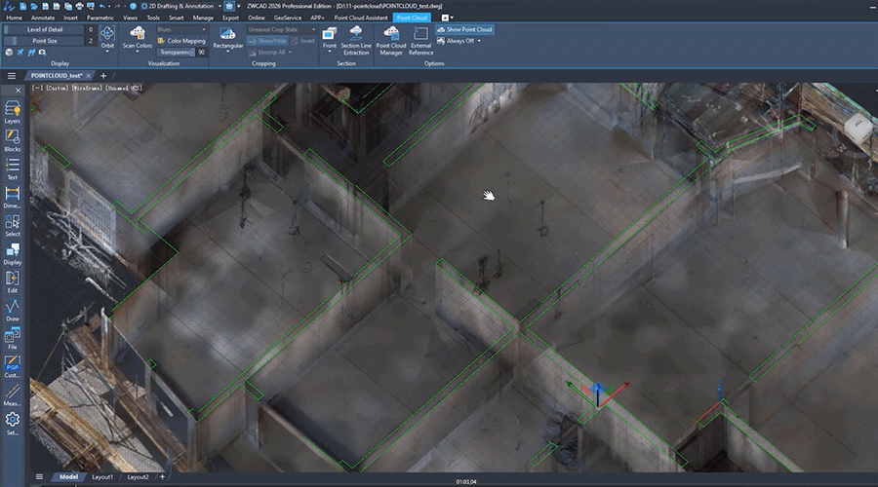Click the Rectangular crop icon
878x487 pixels.
227,33
